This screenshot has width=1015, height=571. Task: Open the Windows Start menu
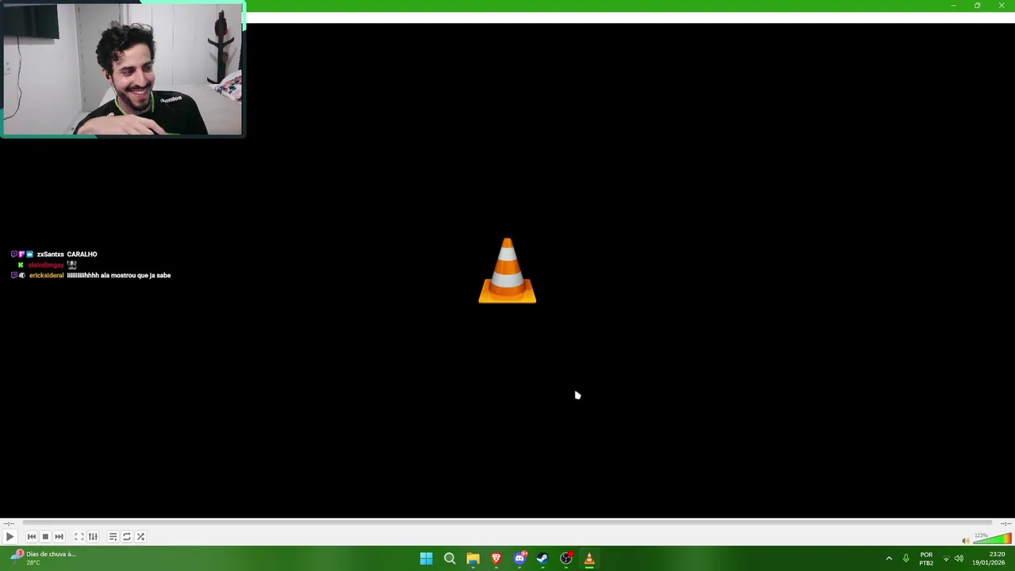[x=426, y=559]
